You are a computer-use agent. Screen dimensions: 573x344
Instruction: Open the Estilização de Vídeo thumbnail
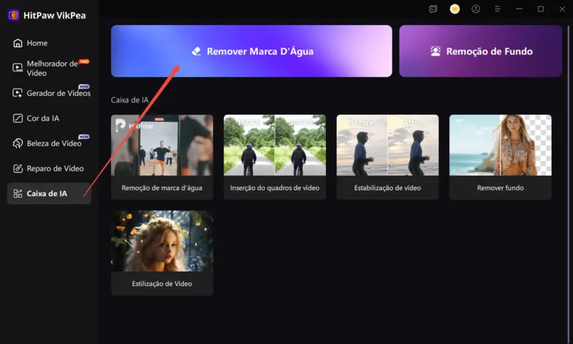[x=162, y=241]
